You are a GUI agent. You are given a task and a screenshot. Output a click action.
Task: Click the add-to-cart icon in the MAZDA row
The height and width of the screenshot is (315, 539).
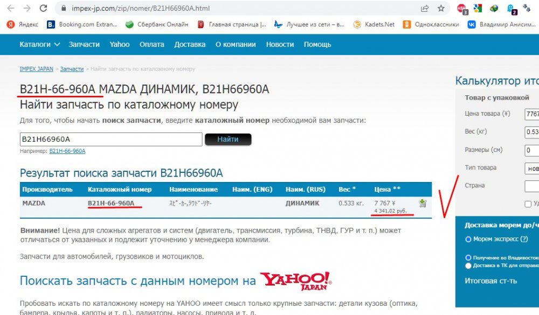coord(422,204)
